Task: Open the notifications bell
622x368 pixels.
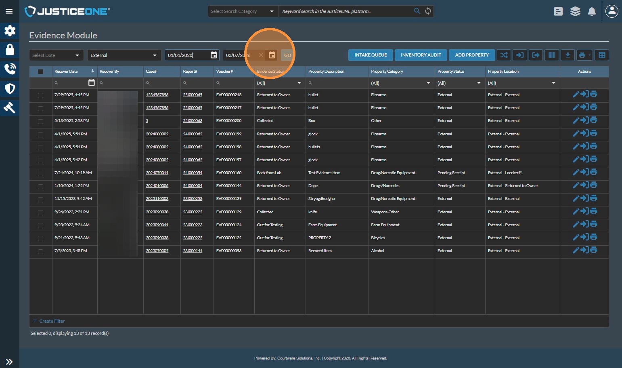Action: (592, 11)
